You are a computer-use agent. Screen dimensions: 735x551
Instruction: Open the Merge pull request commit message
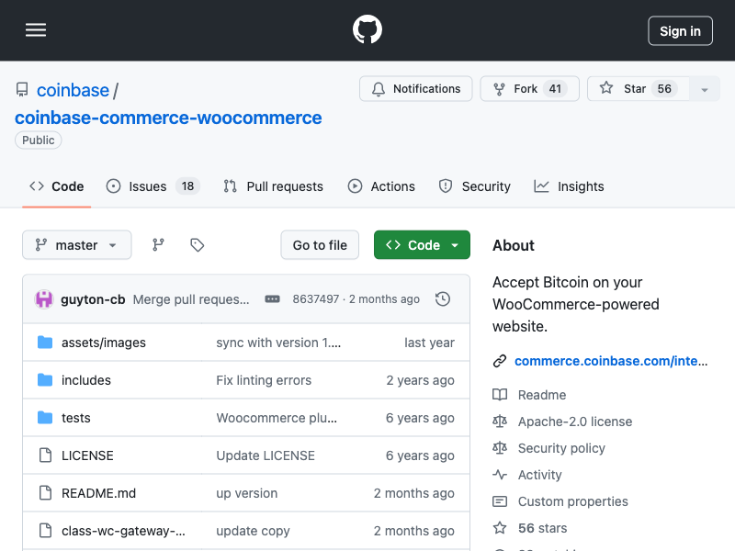(x=191, y=299)
